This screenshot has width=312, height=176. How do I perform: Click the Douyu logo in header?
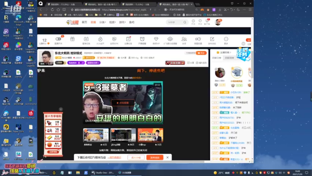coord(72,22)
